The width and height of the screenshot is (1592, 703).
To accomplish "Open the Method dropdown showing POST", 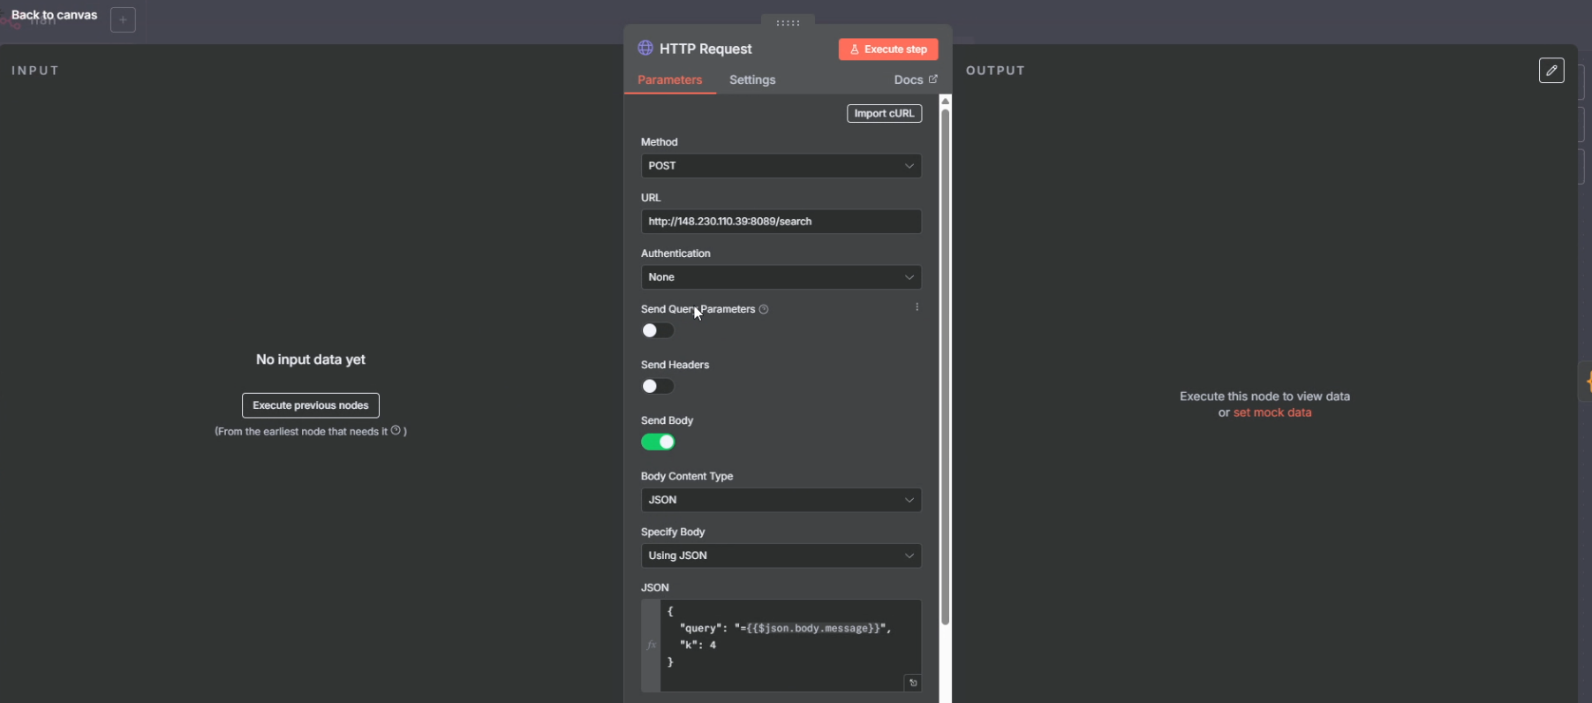I will [781, 166].
